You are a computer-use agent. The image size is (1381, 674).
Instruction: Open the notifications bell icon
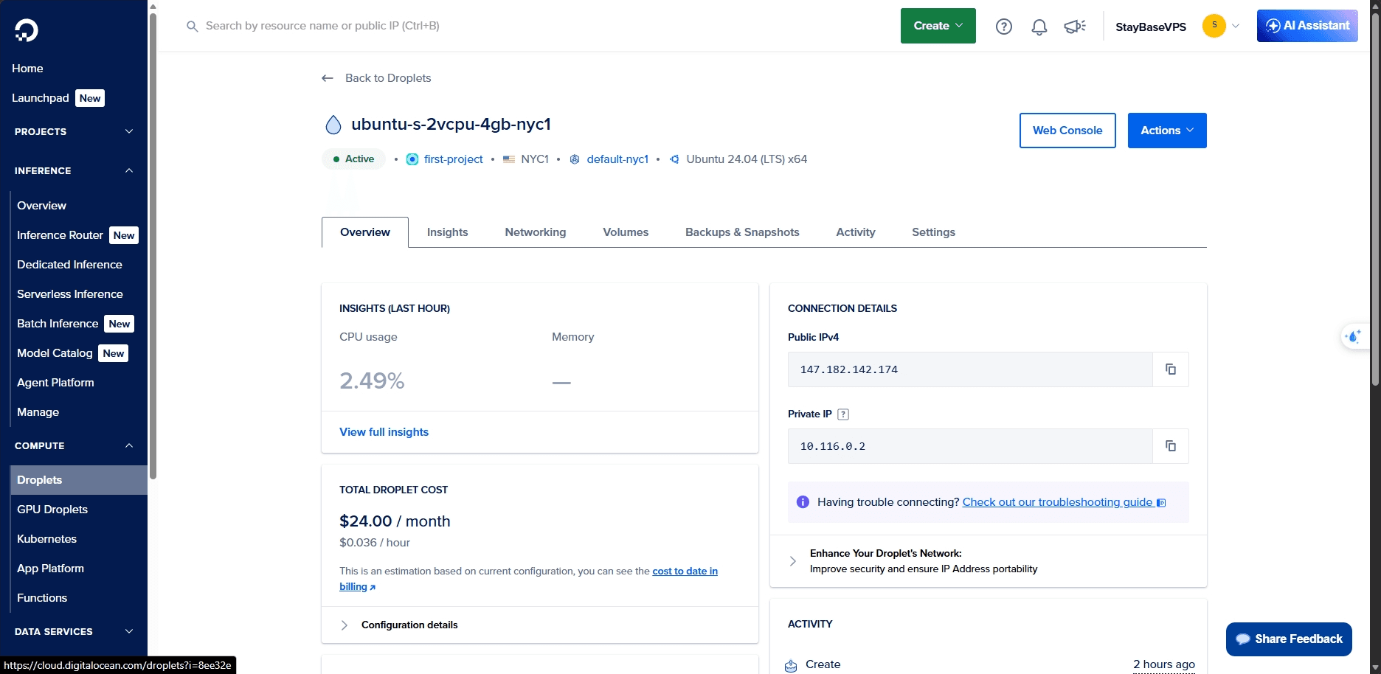click(x=1039, y=27)
